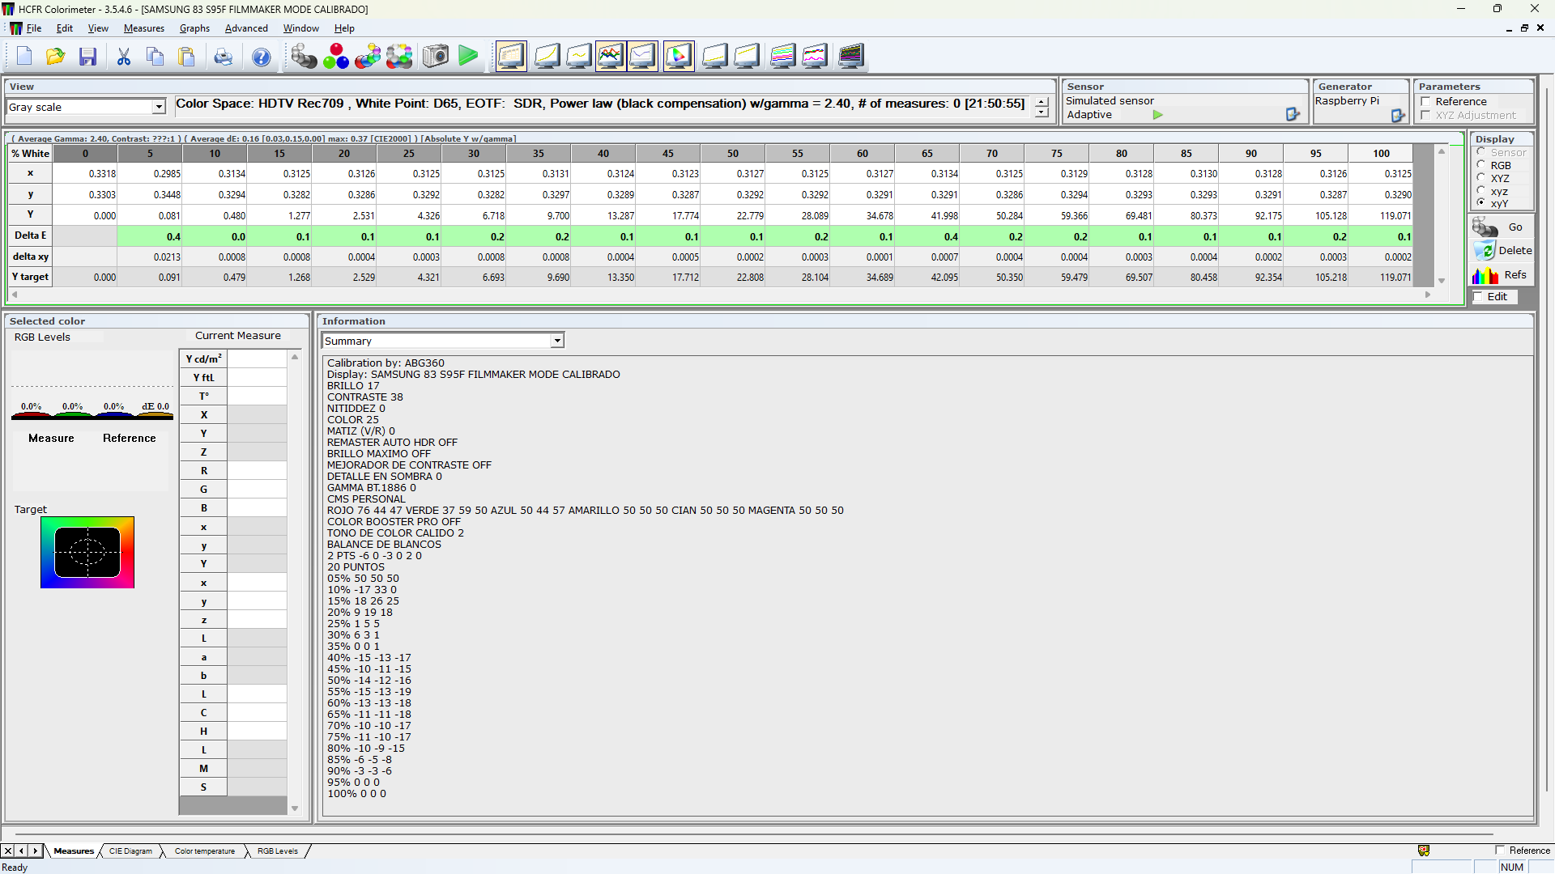Click the Refs button
Viewport: 1555px width, 874px height.
click(1502, 275)
